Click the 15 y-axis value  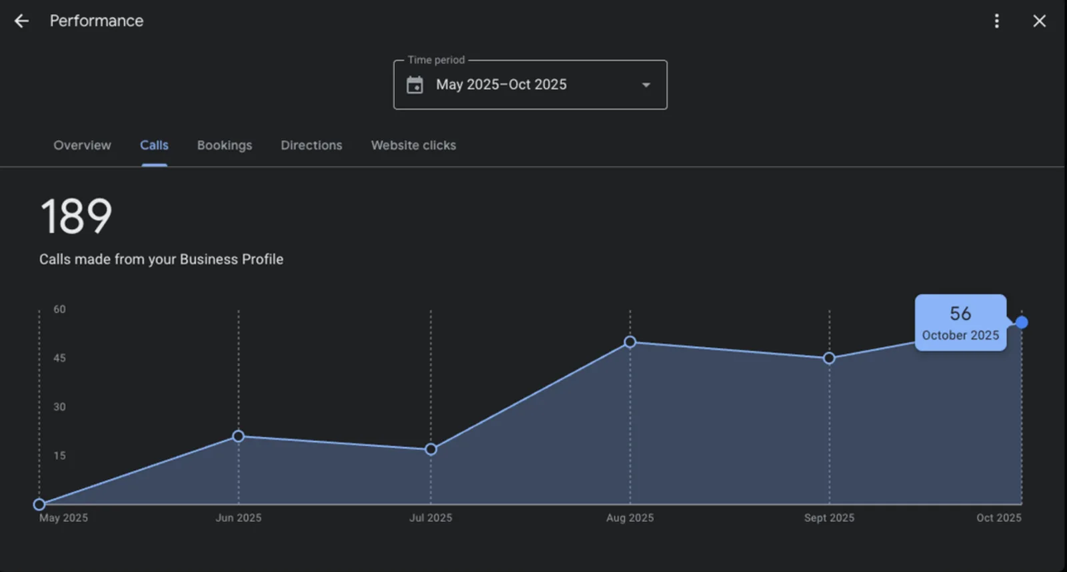coord(60,456)
